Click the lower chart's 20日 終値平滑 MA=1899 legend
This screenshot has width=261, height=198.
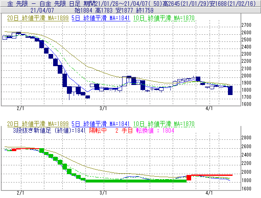coord(38,124)
